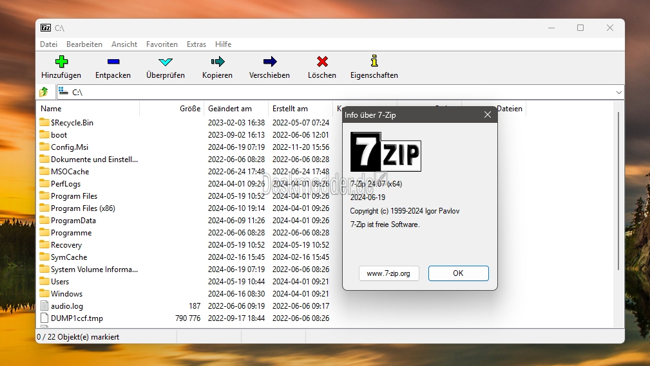This screenshot has width=650, height=366.
Task: Select the Programme folder row
Action: point(184,232)
